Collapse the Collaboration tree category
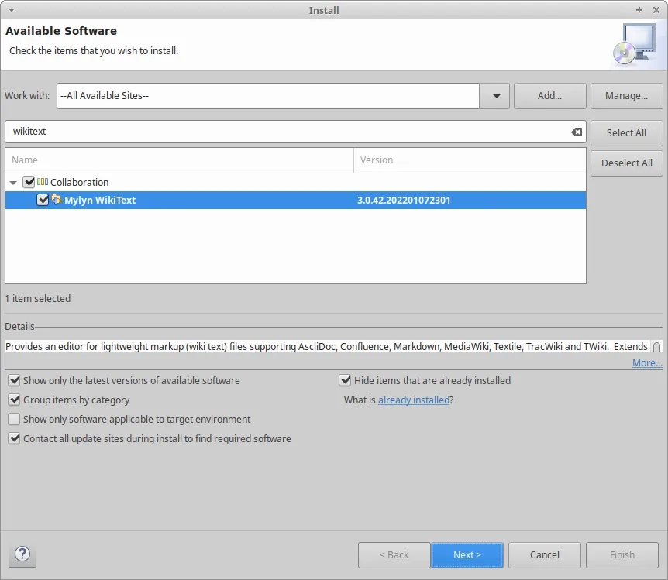Screen dimensions: 668x580 point(13,183)
